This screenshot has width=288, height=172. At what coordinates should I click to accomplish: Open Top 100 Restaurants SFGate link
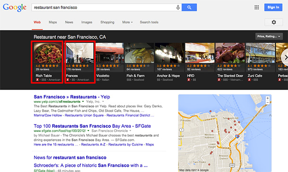92,126
